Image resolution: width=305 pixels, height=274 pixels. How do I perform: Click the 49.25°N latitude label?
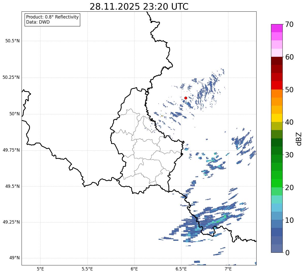click(11, 222)
